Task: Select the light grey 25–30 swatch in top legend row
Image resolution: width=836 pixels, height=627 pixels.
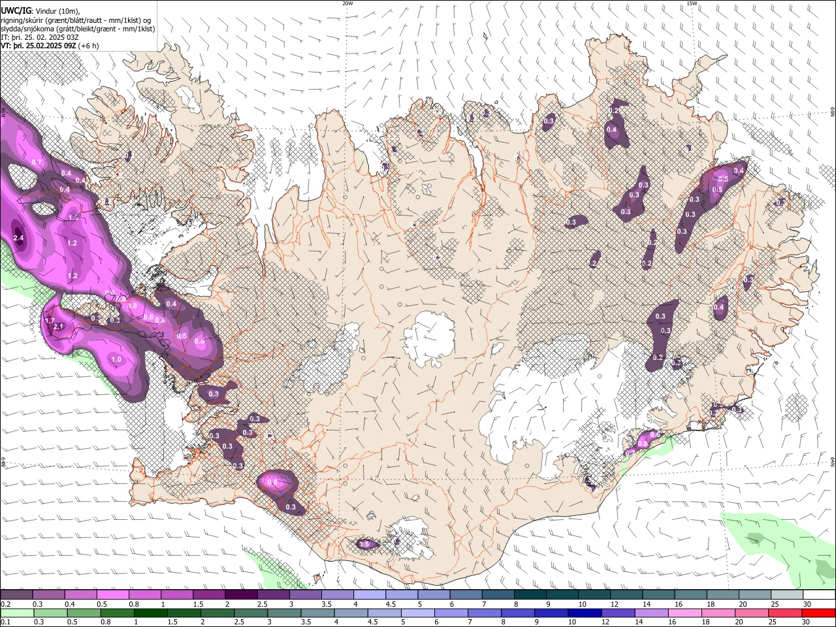Action: (x=787, y=594)
